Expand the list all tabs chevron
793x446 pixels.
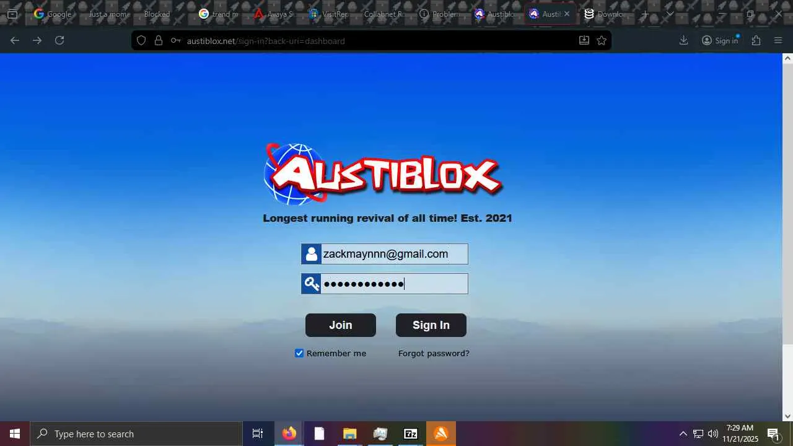click(670, 14)
